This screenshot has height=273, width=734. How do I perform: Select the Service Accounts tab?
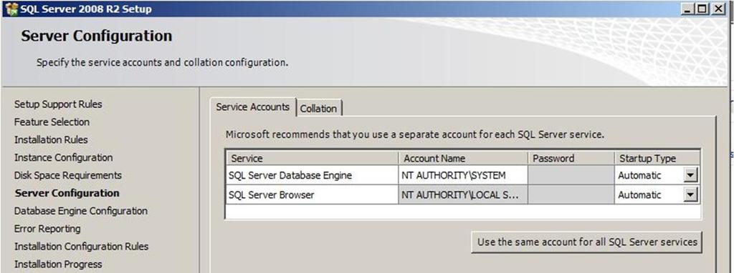point(253,107)
